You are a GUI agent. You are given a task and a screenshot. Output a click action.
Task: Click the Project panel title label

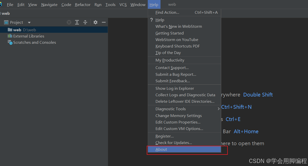(16, 22)
